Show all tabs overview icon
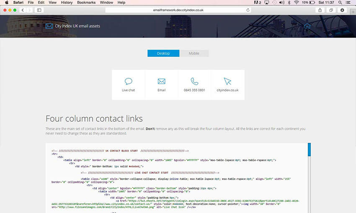Image resolution: width=356 pixels, height=213 pixels. click(331, 10)
